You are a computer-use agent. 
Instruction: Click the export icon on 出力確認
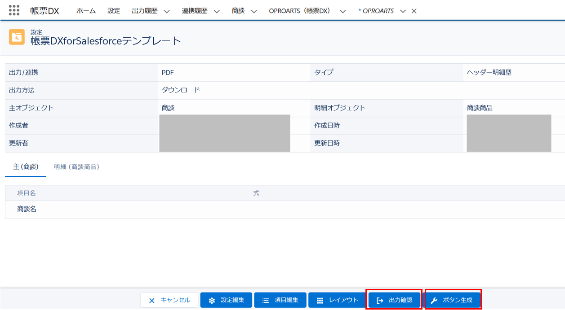[x=380, y=301]
